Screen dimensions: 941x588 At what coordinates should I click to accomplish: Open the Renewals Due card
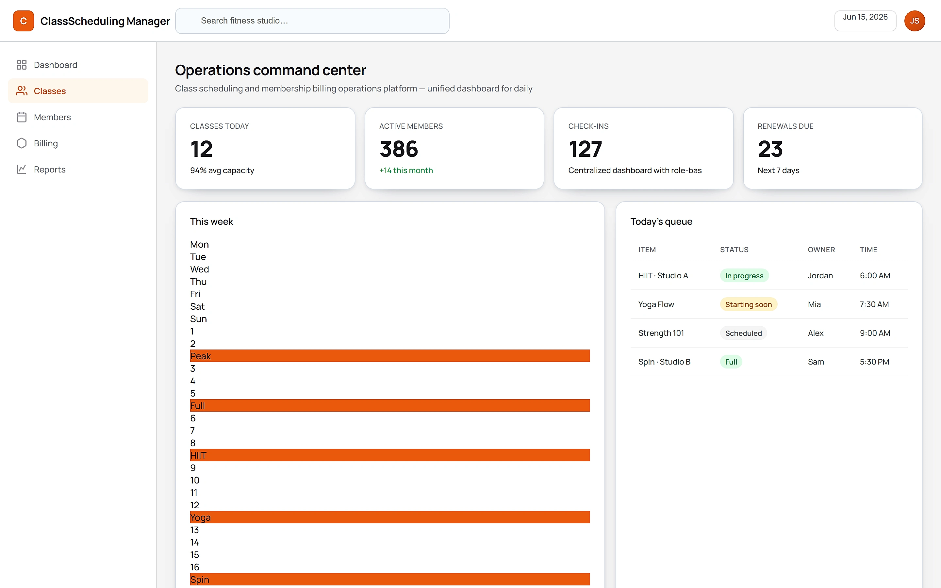(x=833, y=148)
